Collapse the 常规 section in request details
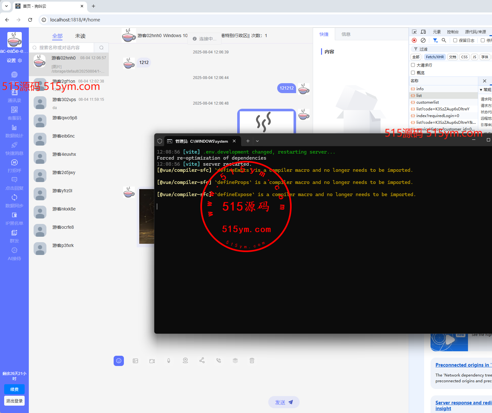The image size is (492, 413). 481,90
